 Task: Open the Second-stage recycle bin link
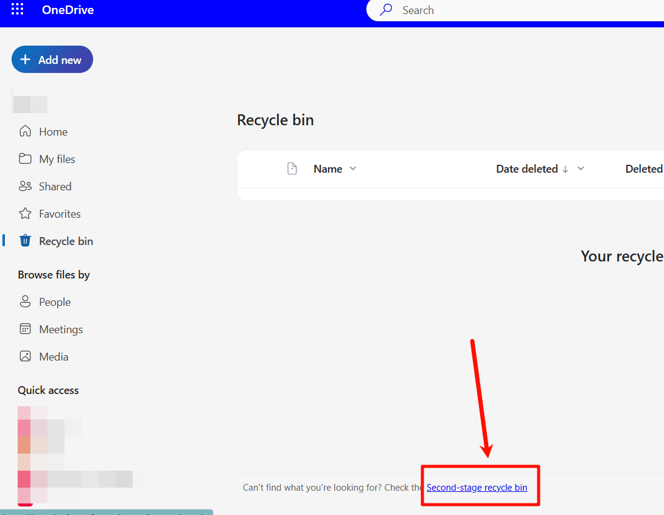click(x=477, y=488)
